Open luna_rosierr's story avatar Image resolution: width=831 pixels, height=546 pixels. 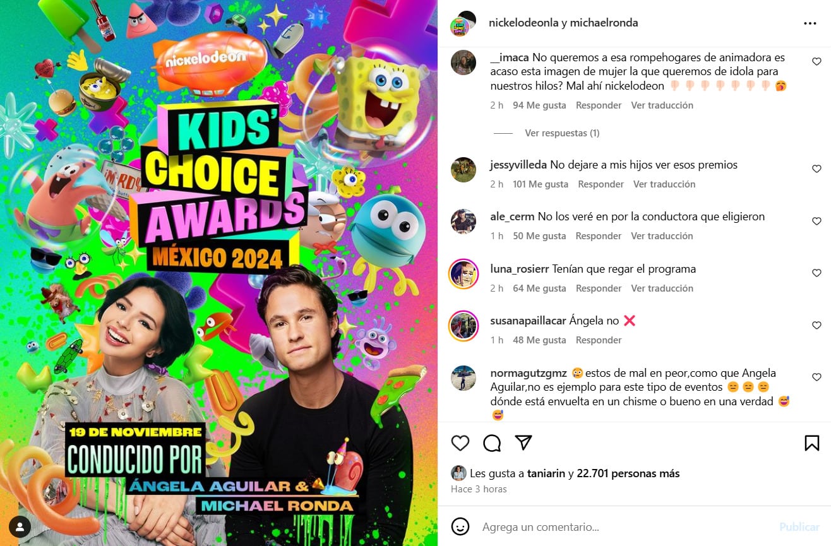(463, 274)
